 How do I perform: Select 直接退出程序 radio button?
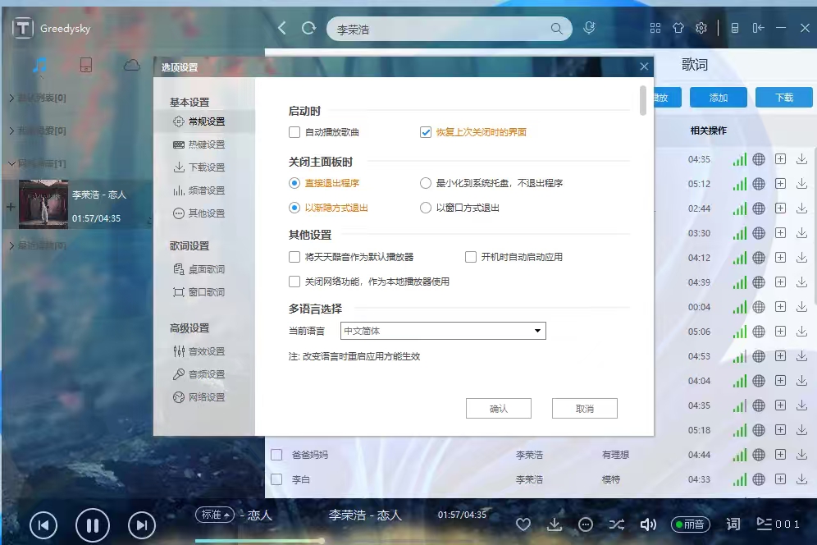pos(294,183)
